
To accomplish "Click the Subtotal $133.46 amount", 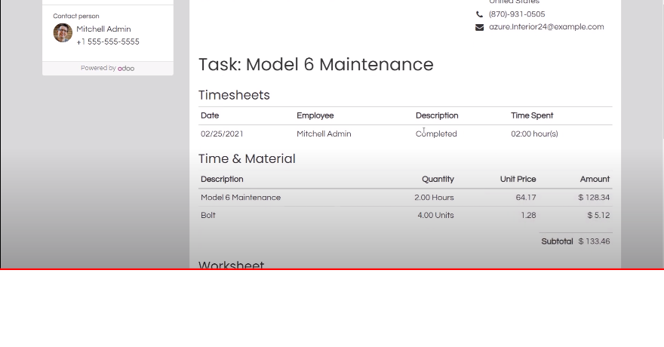I will [x=594, y=242].
